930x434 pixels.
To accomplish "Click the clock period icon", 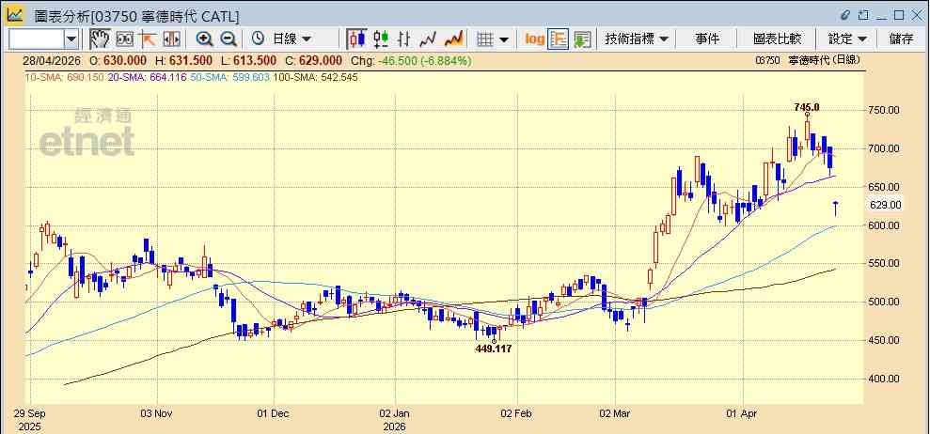I will (x=258, y=39).
